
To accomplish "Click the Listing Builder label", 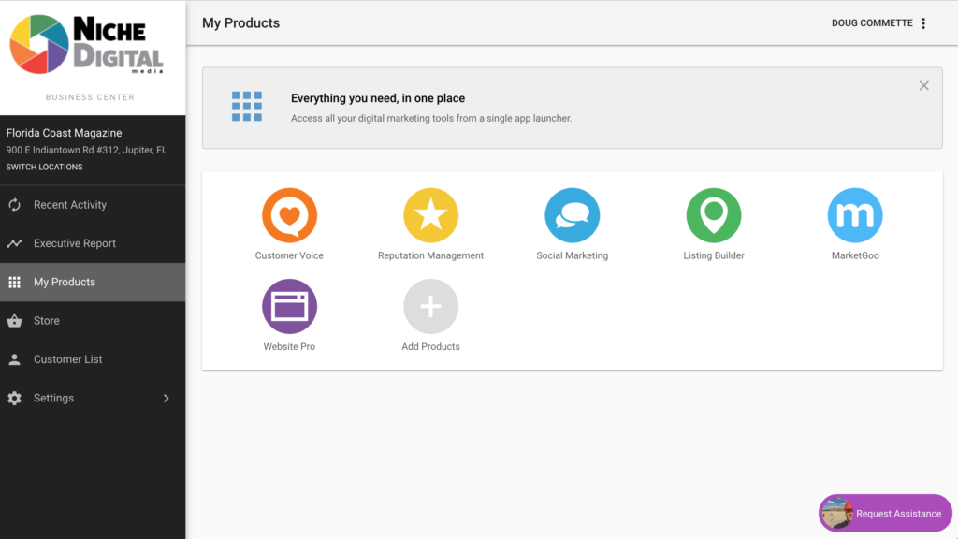I will pyautogui.click(x=714, y=255).
